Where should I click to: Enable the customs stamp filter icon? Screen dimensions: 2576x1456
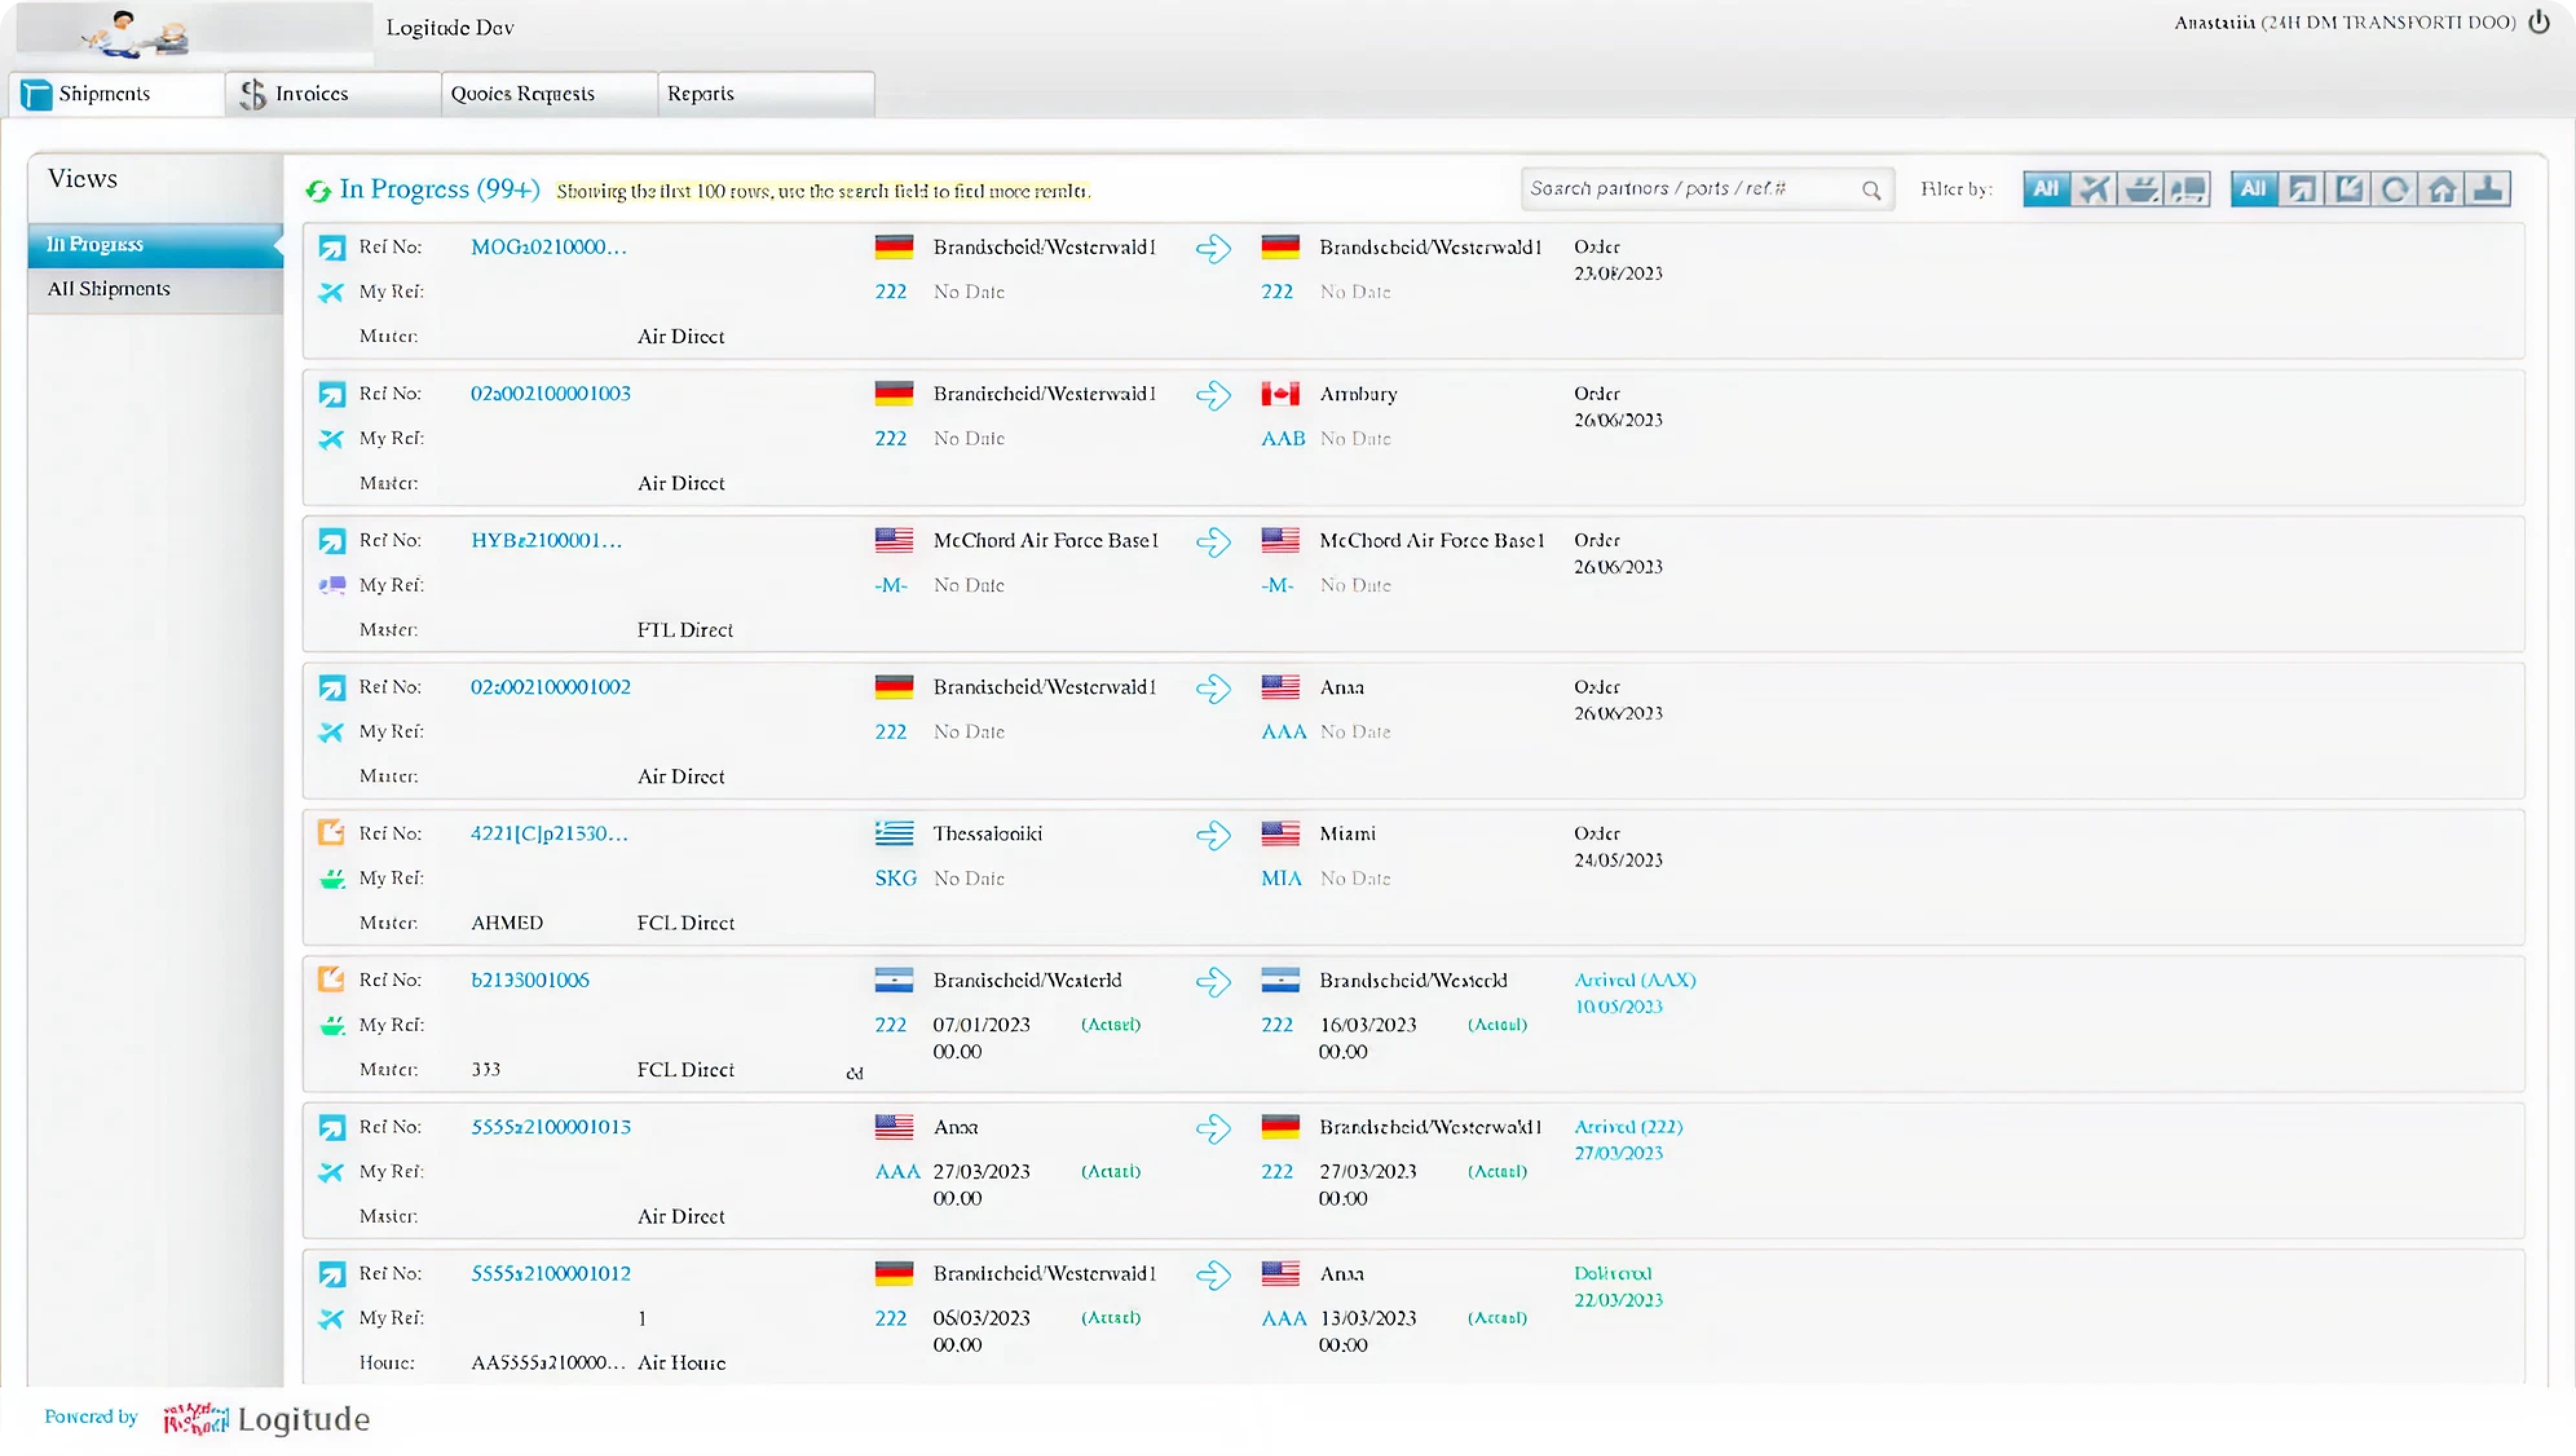[2489, 188]
